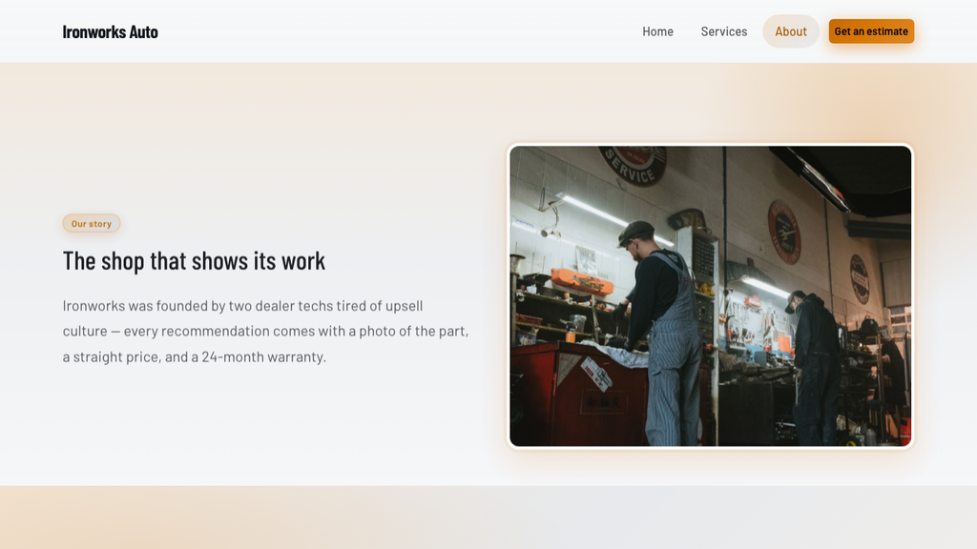Click the round red wall sign in the photo
This screenshot has height=549, width=977.
(784, 232)
